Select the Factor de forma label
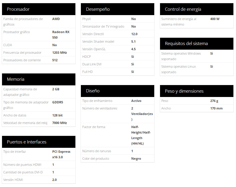The image size is (236, 187). [94, 127]
